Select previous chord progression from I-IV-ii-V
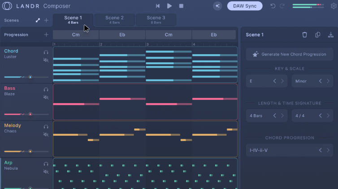 pyautogui.click(x=321, y=150)
